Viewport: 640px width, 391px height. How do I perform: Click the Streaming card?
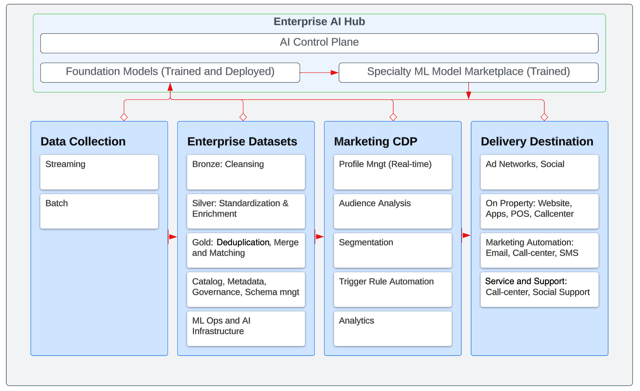coord(99,172)
